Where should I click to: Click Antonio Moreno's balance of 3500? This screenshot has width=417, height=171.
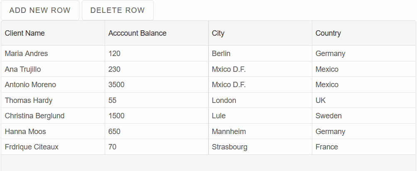157,85
